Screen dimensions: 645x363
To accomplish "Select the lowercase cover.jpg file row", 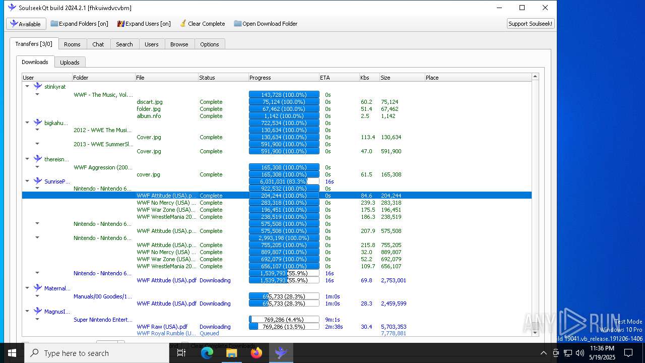I will tap(277, 174).
